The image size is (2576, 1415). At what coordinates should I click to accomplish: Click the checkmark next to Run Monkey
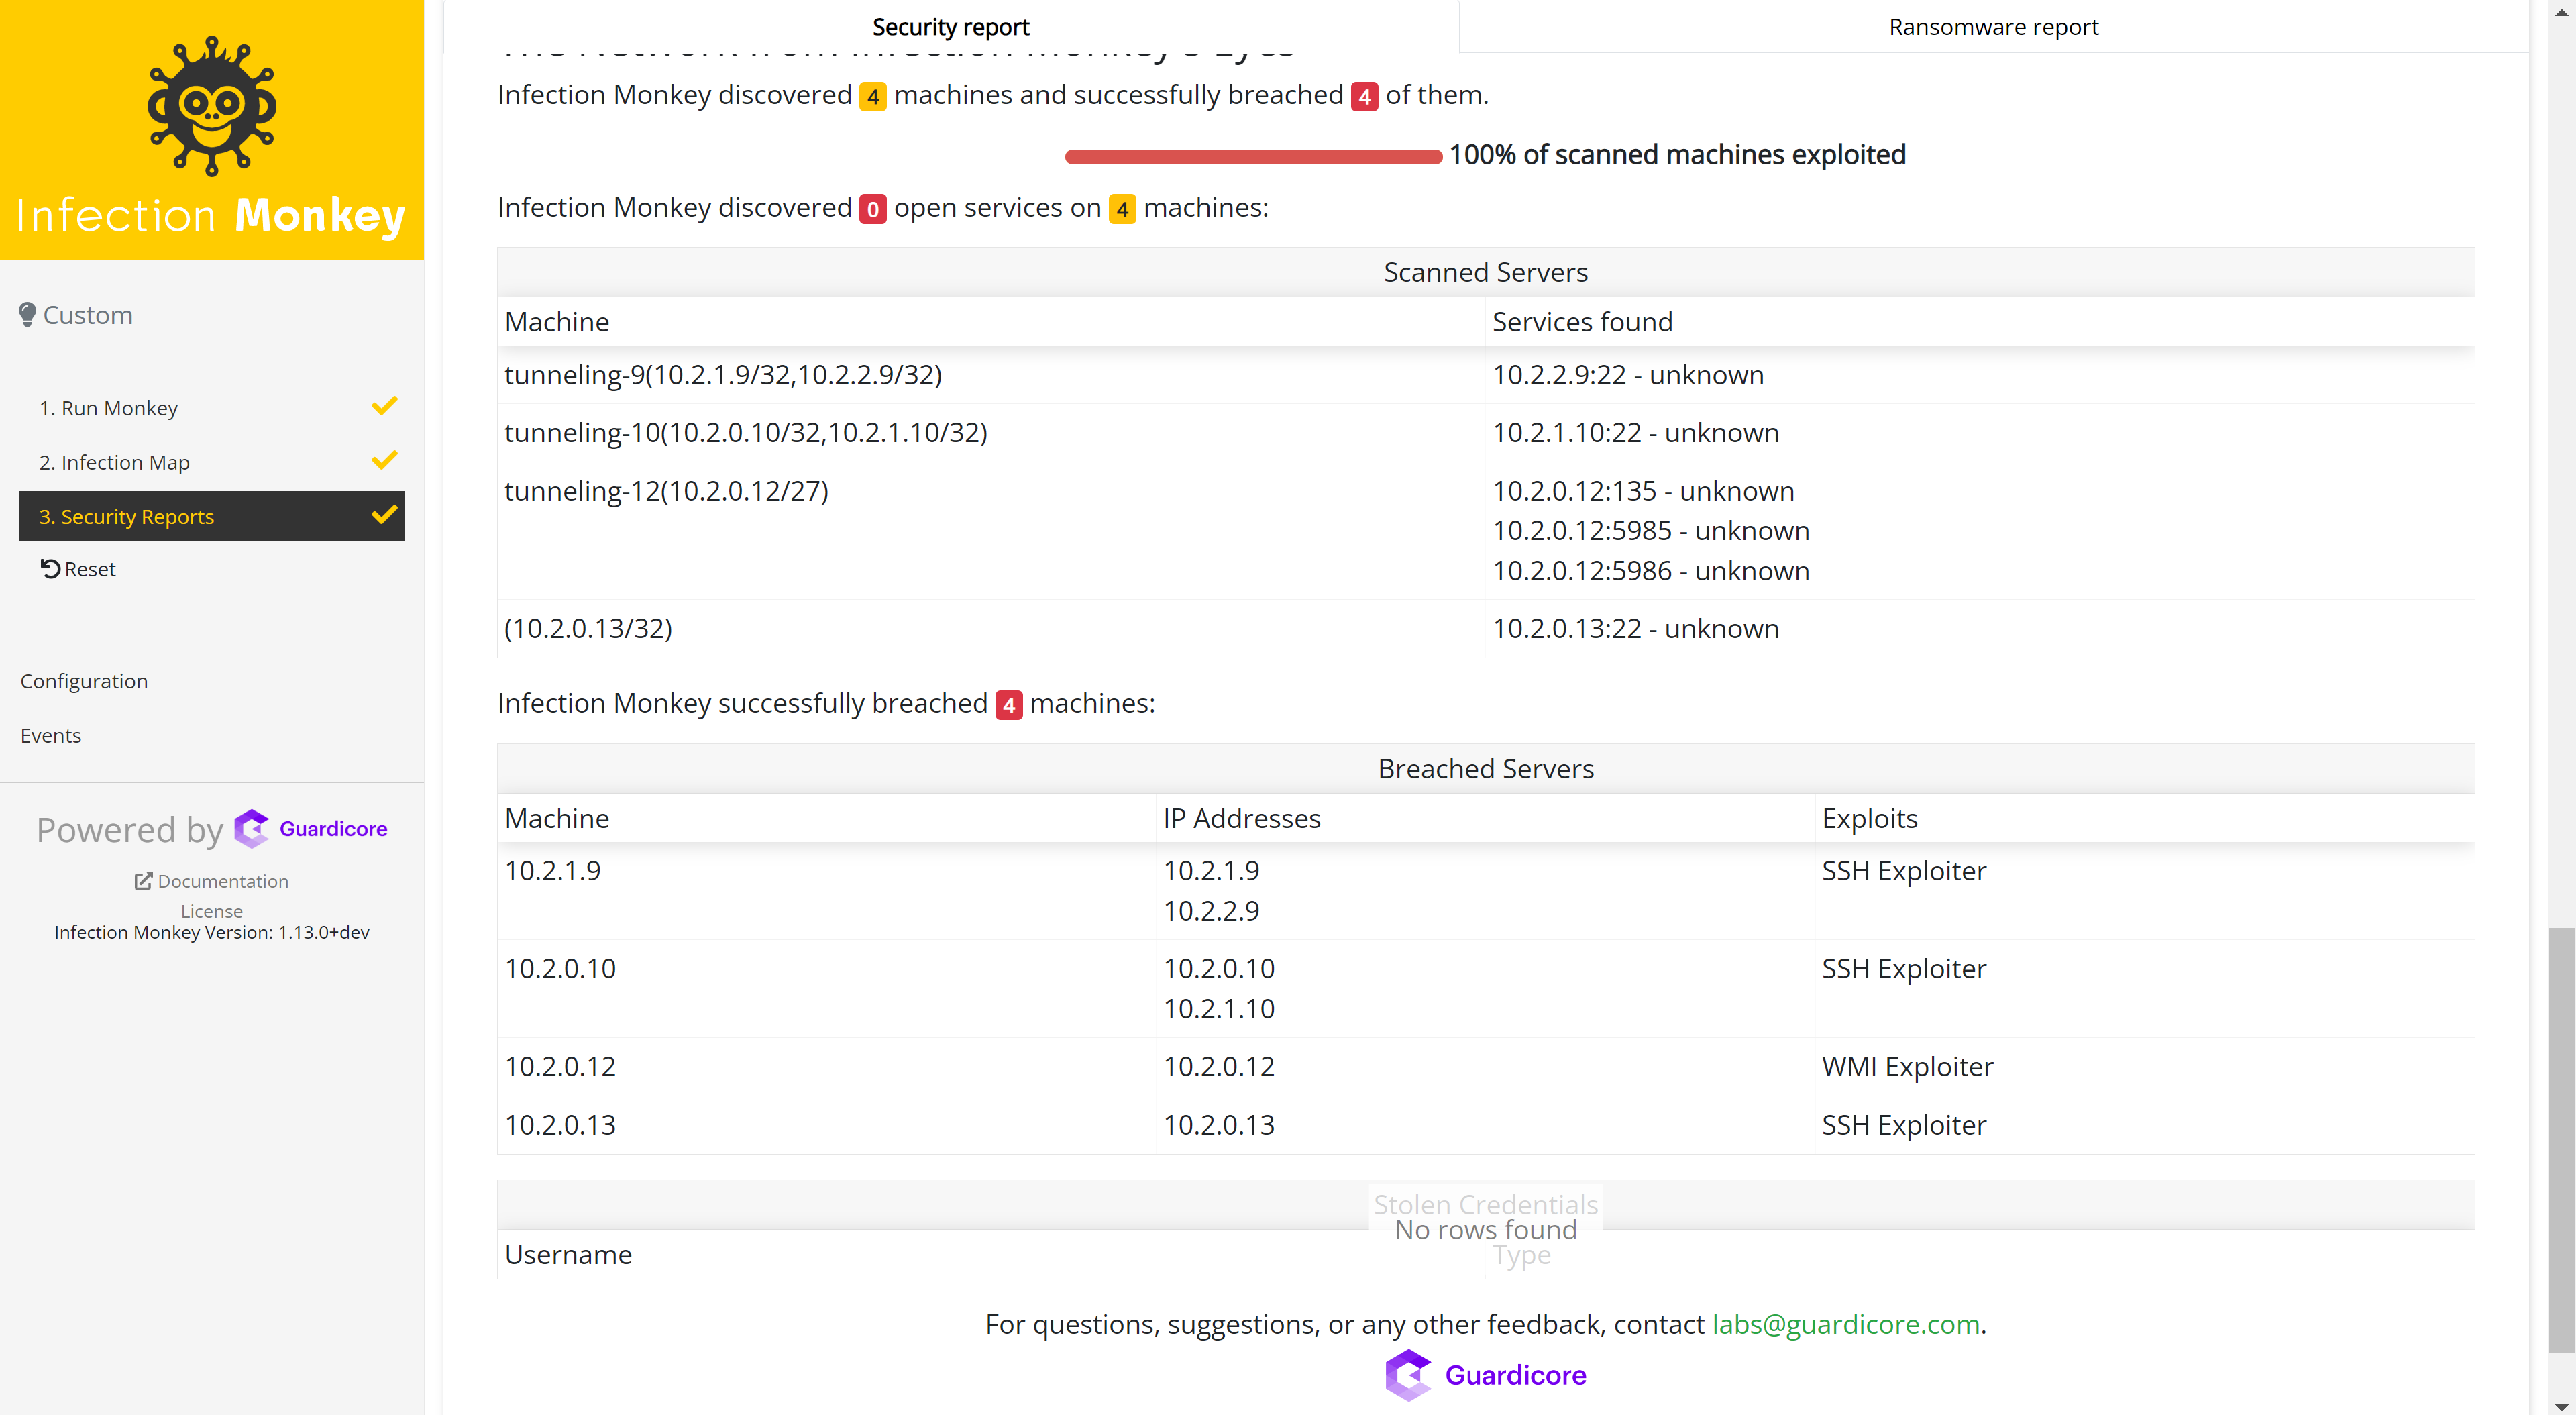383,406
